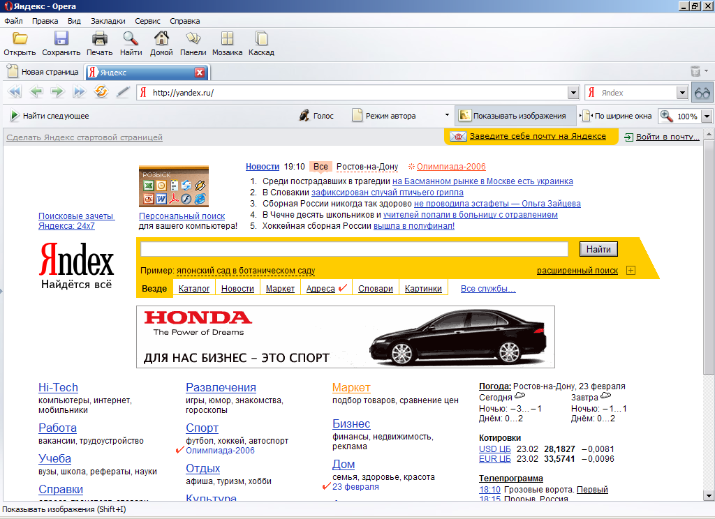Toggle Fit to window width option
Screen dimensions: 715x519
pos(615,116)
